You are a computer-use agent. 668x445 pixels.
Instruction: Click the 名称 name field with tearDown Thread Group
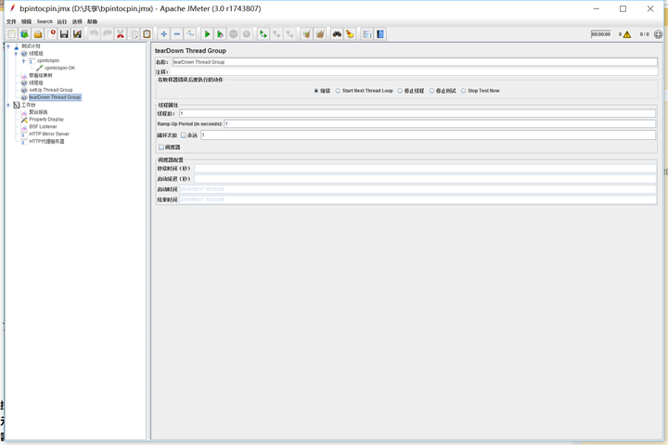[415, 62]
